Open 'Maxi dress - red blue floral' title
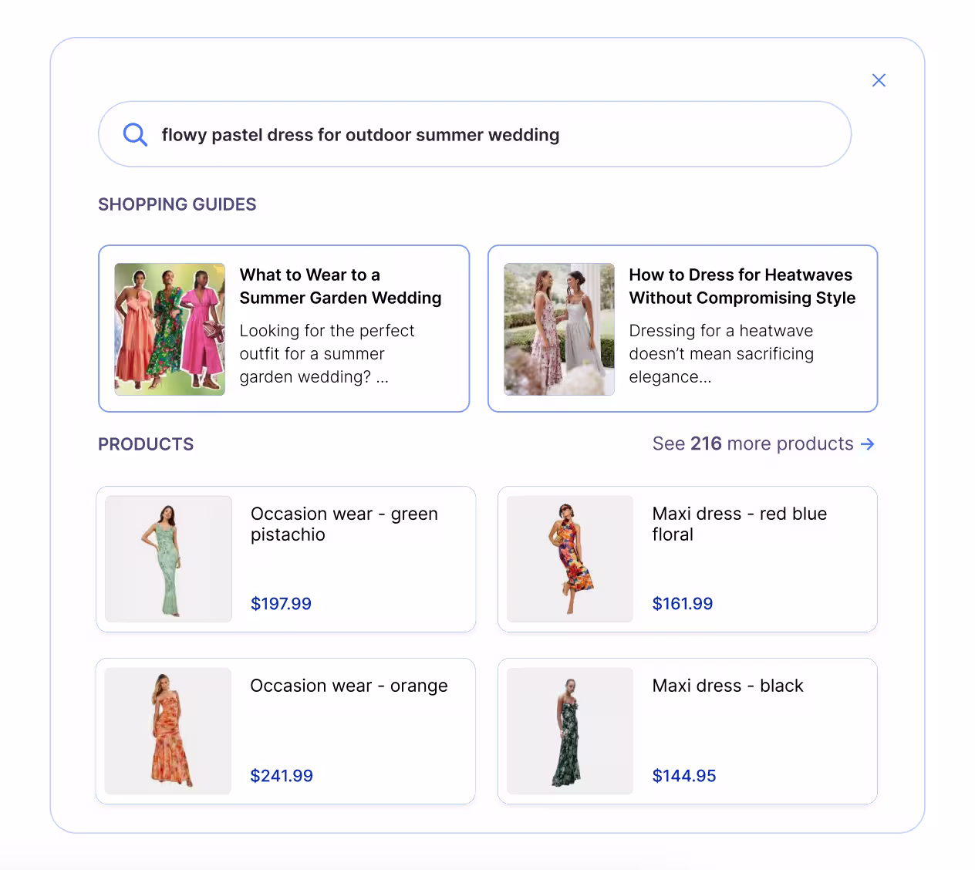The height and width of the screenshot is (870, 975). pos(739,524)
